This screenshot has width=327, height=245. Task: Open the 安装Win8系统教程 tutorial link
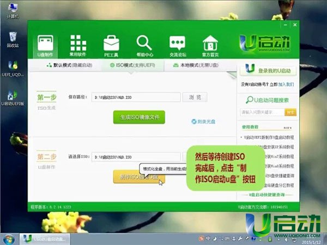279,166
